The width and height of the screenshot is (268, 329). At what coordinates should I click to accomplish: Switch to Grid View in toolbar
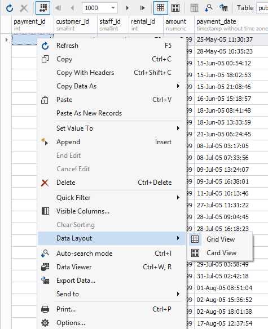tap(161, 8)
